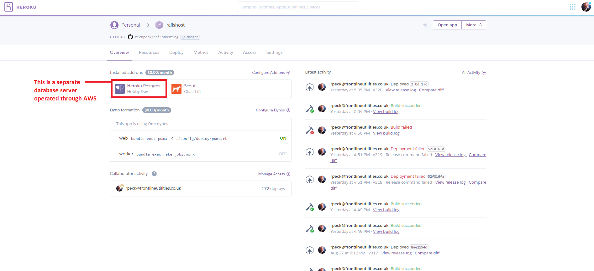Open View release log for v320
The height and width of the screenshot is (271, 594).
(x=401, y=90)
